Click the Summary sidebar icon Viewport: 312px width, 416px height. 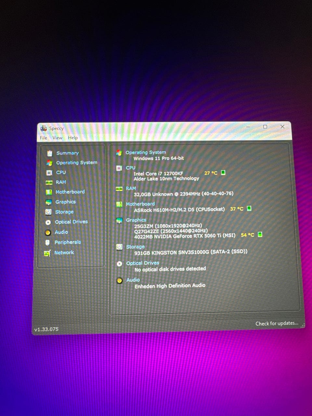coord(49,153)
